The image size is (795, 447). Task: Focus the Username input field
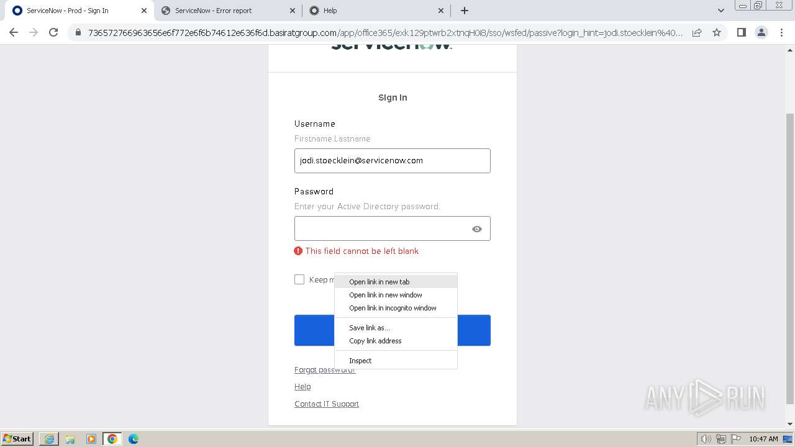393,161
